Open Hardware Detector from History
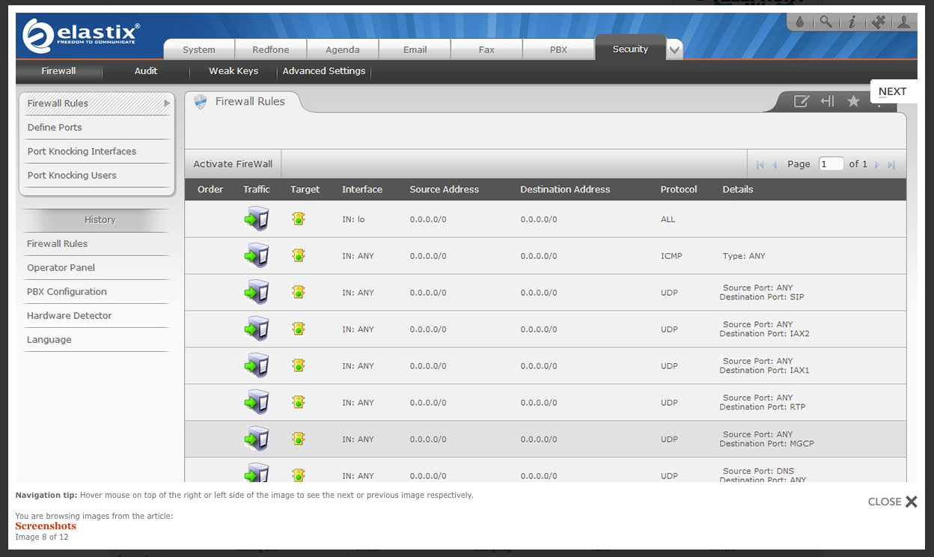The image size is (934, 557). coord(69,315)
